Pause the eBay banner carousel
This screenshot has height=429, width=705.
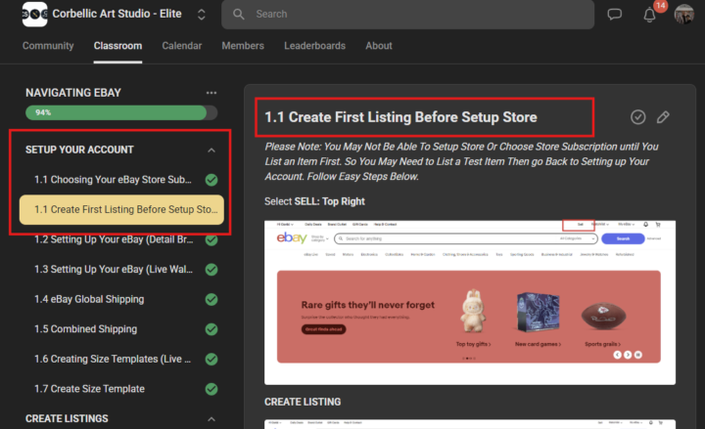tap(638, 355)
